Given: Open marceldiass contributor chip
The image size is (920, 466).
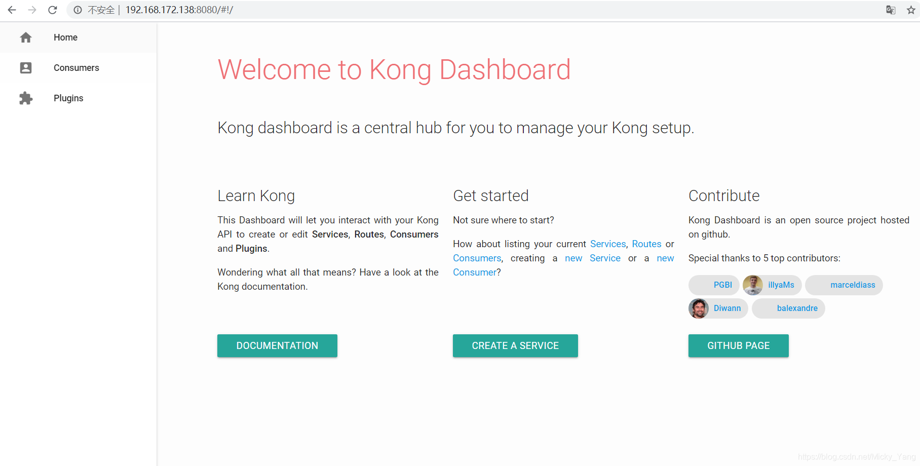Looking at the screenshot, I should (844, 285).
